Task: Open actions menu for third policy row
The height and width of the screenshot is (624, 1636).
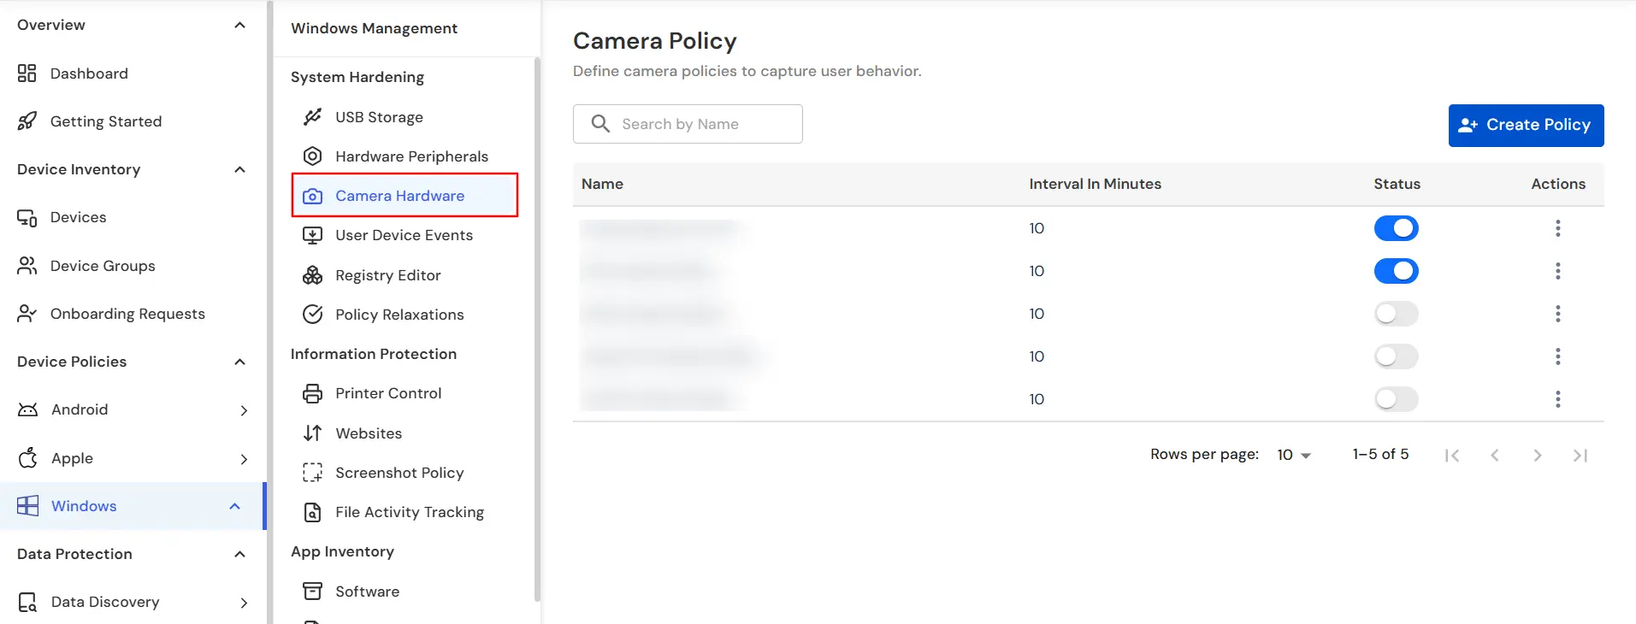Action: point(1558,314)
